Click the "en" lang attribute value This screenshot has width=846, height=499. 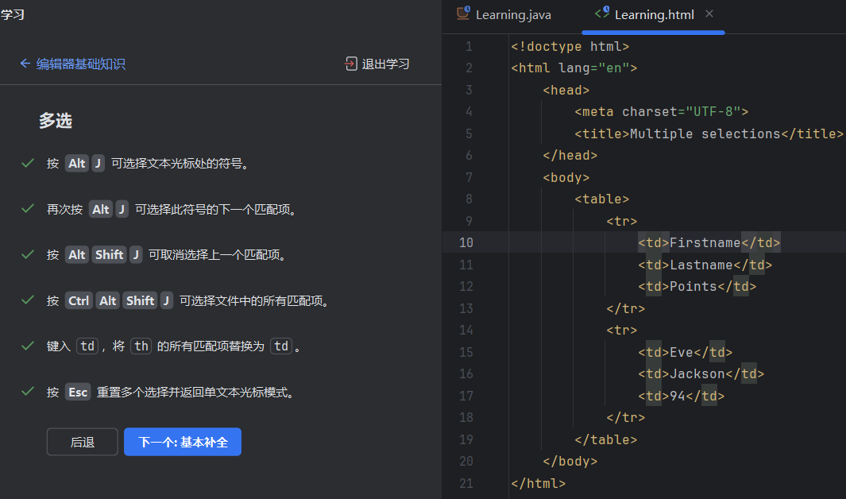coord(614,68)
